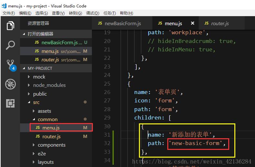Open the 调试(D) menu
Screen dimensions: 255x167
[x=93, y=13]
